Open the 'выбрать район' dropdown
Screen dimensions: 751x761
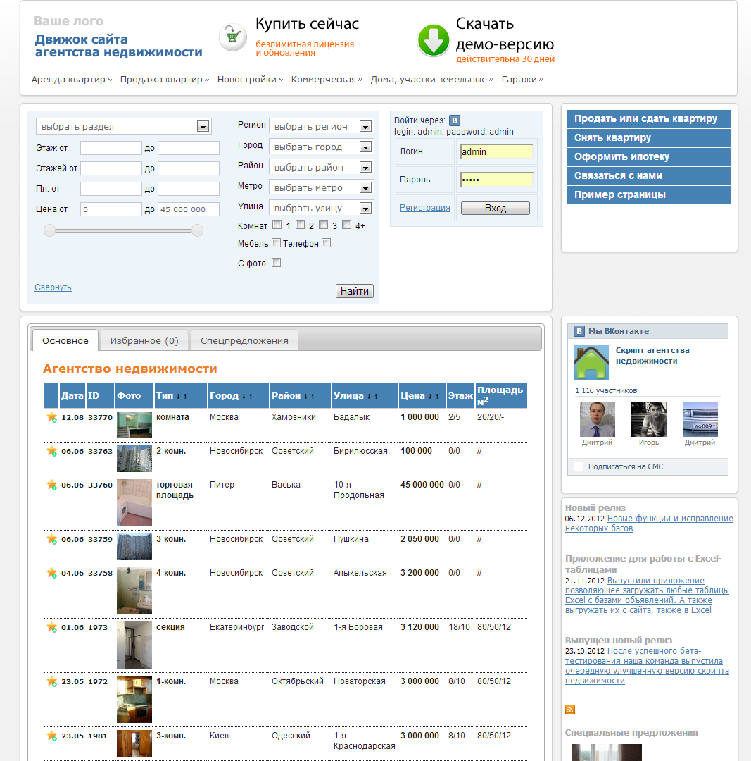pos(321,167)
